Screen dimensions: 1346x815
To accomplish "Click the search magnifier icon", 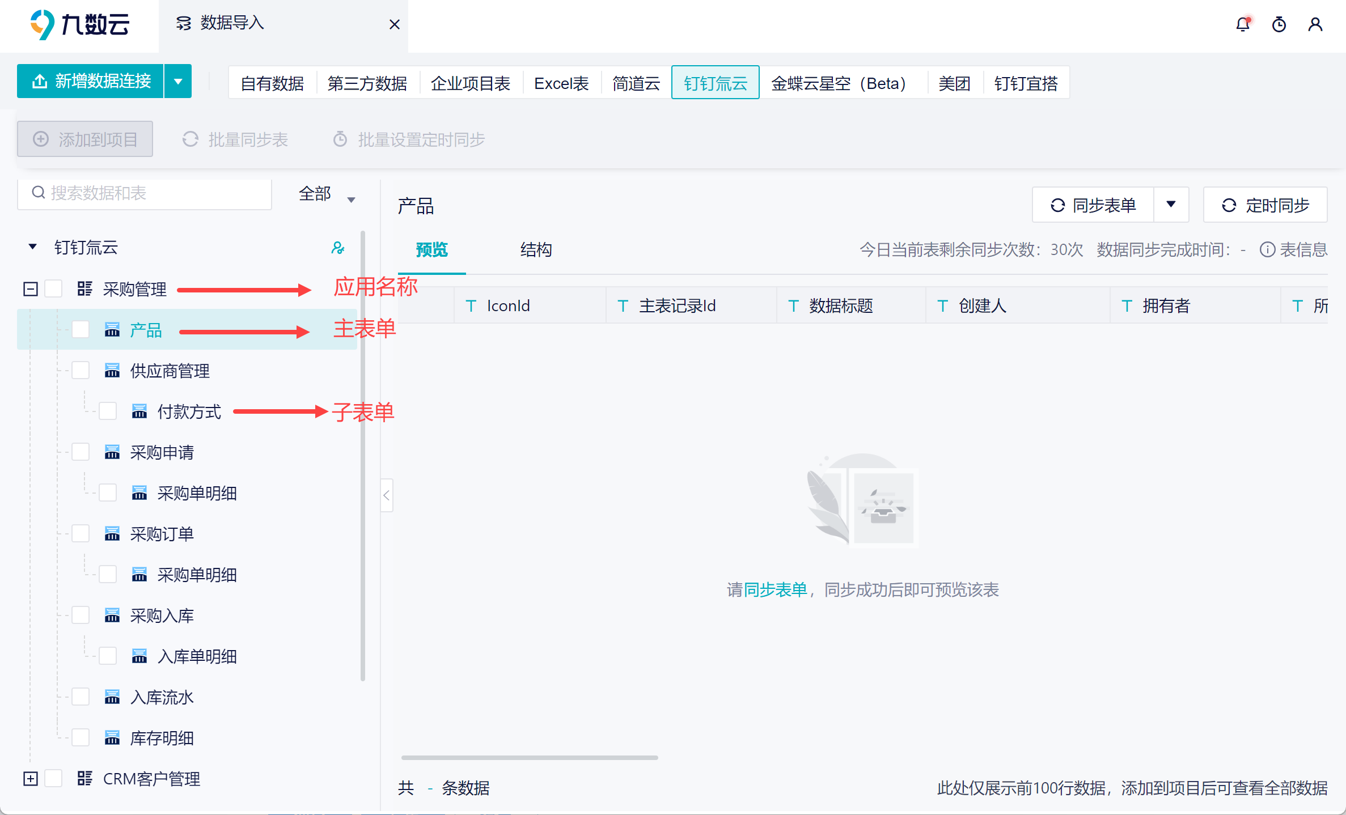I will (x=39, y=193).
